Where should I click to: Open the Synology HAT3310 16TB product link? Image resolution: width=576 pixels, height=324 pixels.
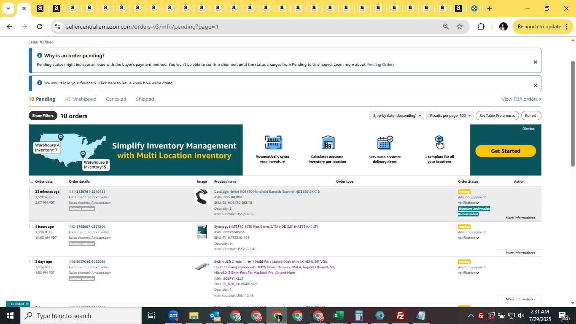[266, 227]
